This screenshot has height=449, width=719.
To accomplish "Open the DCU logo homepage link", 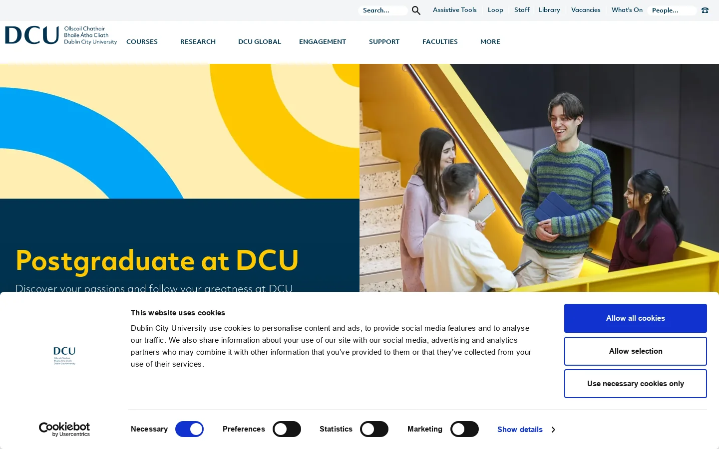I will (61, 35).
